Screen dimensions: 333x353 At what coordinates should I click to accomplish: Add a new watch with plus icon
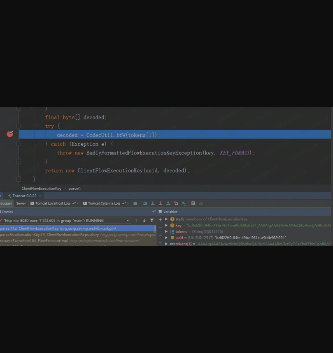click(160, 220)
